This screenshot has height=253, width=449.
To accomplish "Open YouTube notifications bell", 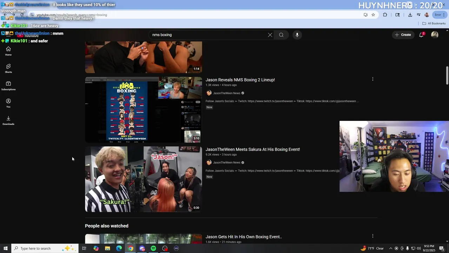I will tap(422, 35).
